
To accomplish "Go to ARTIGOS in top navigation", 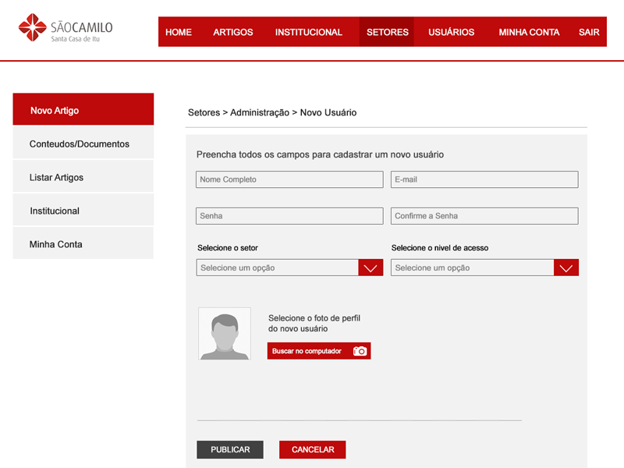I will (233, 32).
